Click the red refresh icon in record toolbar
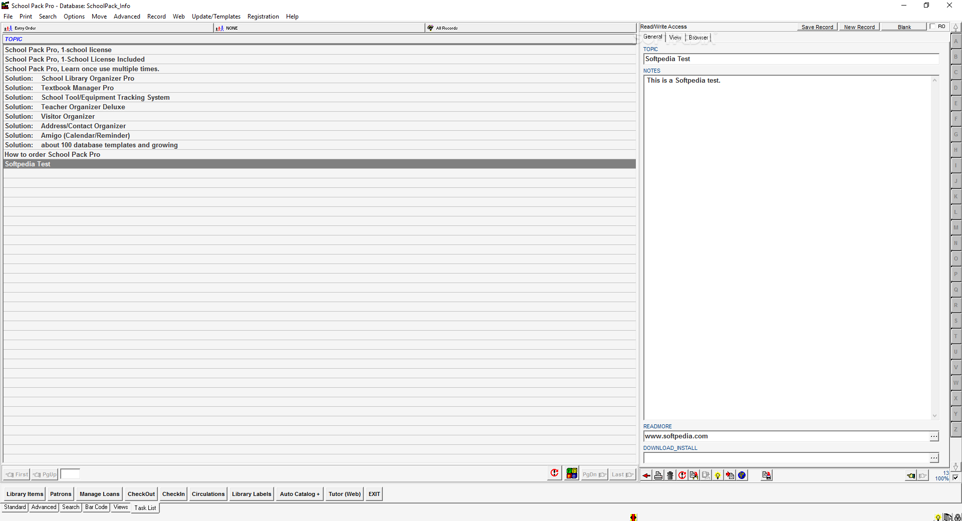 coord(682,475)
